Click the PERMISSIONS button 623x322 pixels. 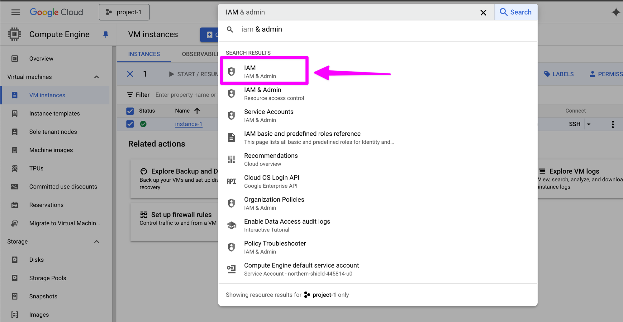(606, 74)
